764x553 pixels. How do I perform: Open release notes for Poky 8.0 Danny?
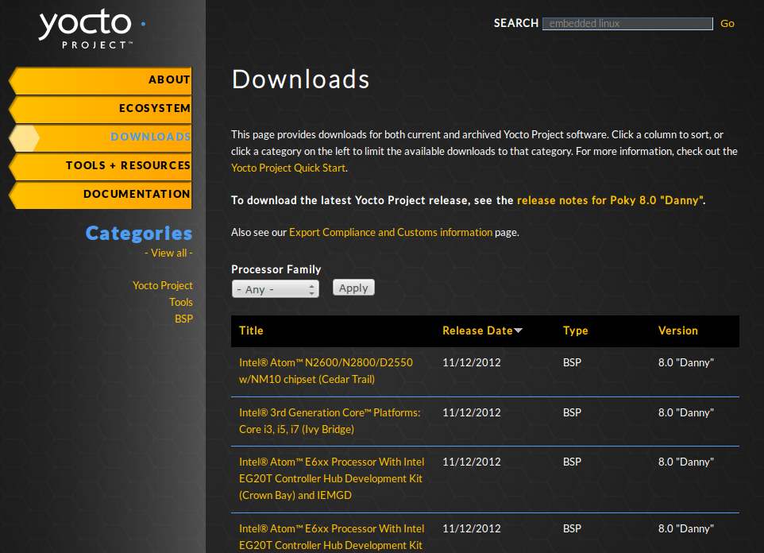(x=609, y=200)
